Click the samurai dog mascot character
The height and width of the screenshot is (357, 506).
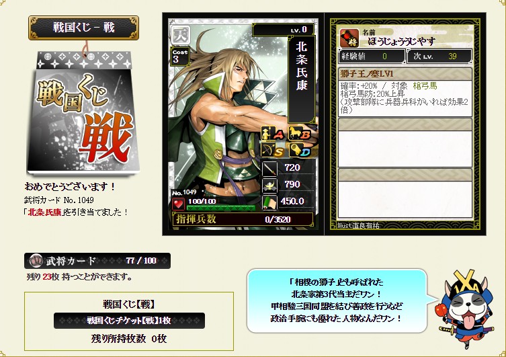tap(466, 310)
